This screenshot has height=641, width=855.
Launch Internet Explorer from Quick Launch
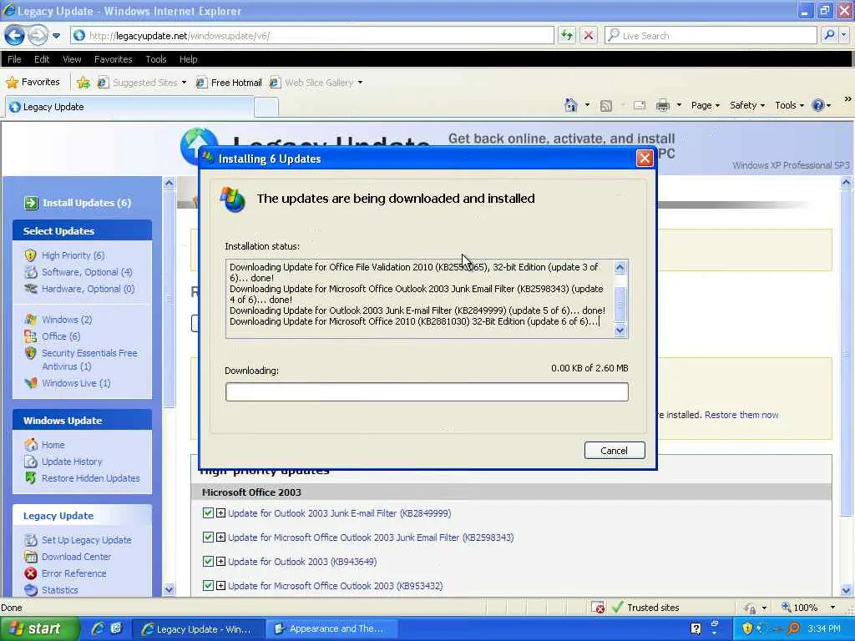(99, 628)
